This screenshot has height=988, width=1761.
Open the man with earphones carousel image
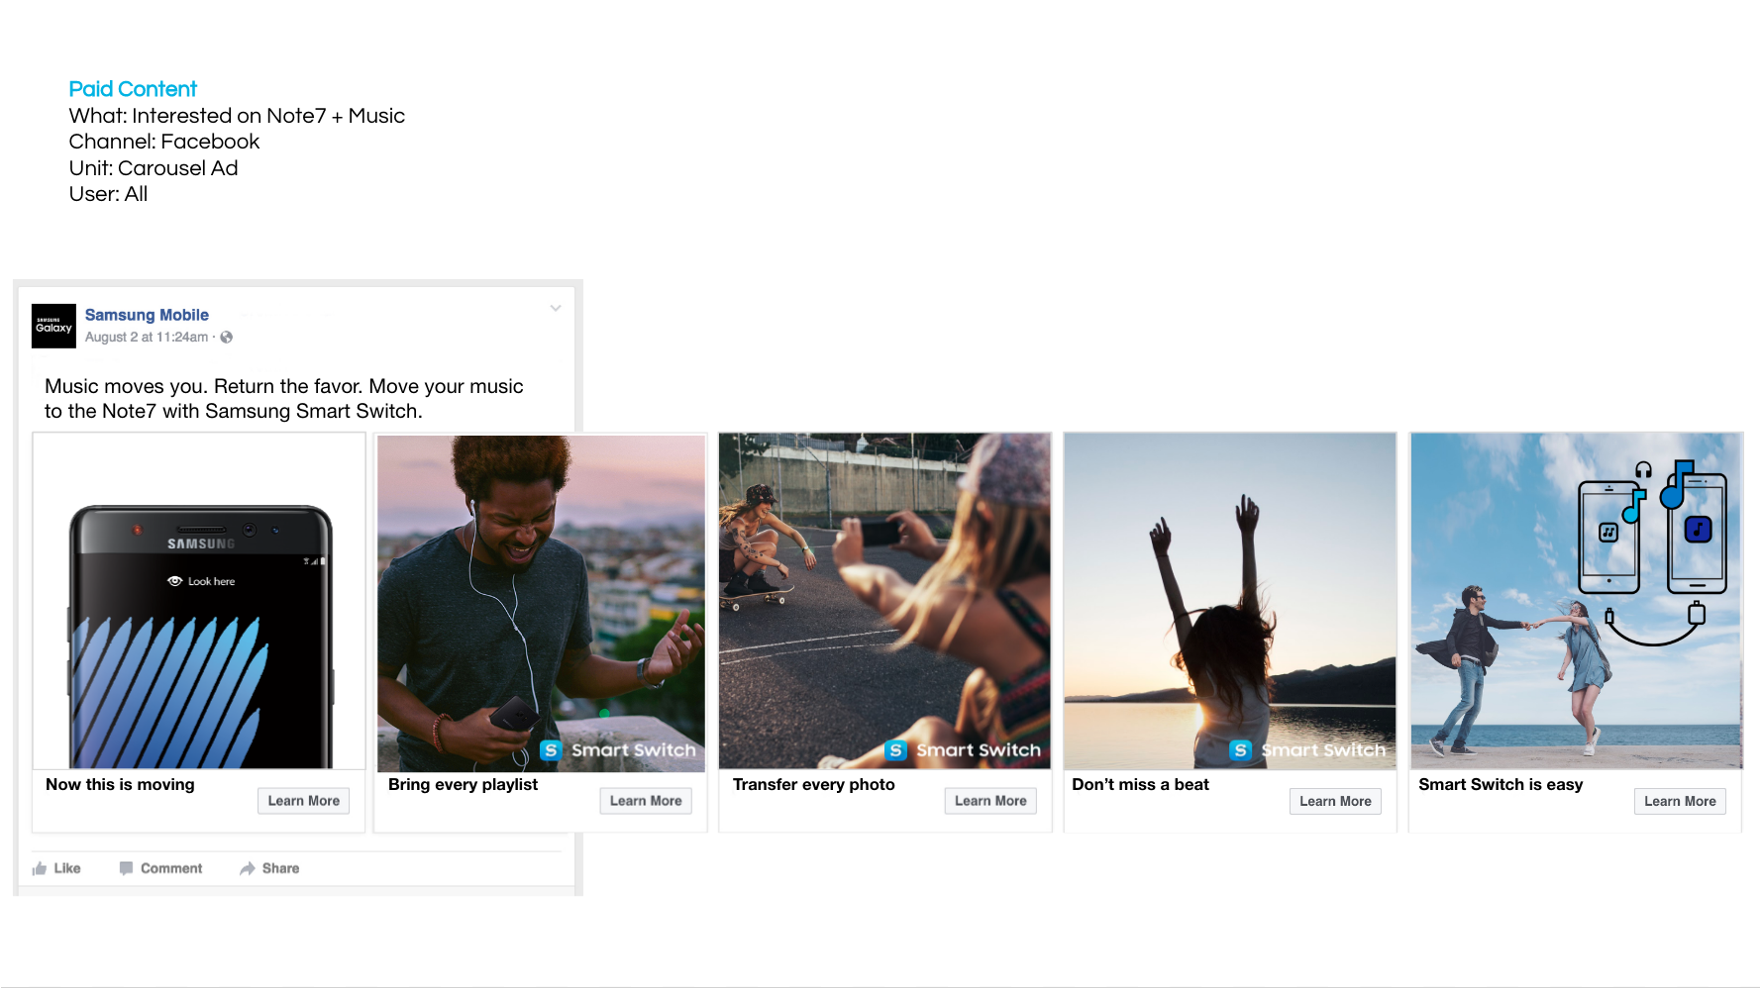pos(541,603)
